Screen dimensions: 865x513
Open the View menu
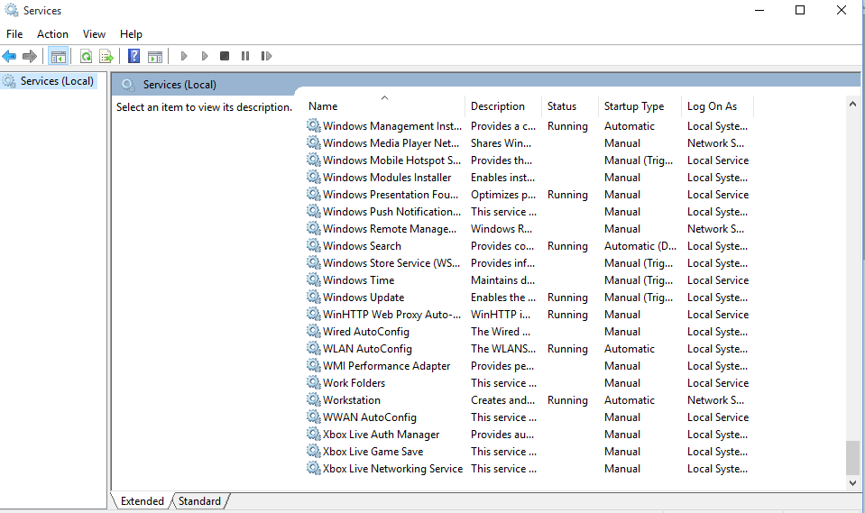point(94,34)
